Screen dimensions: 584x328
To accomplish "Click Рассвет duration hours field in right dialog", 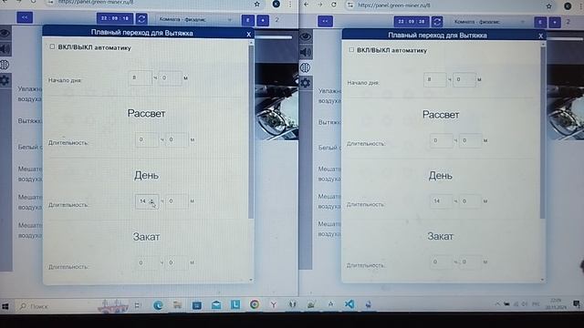I will pos(442,141).
